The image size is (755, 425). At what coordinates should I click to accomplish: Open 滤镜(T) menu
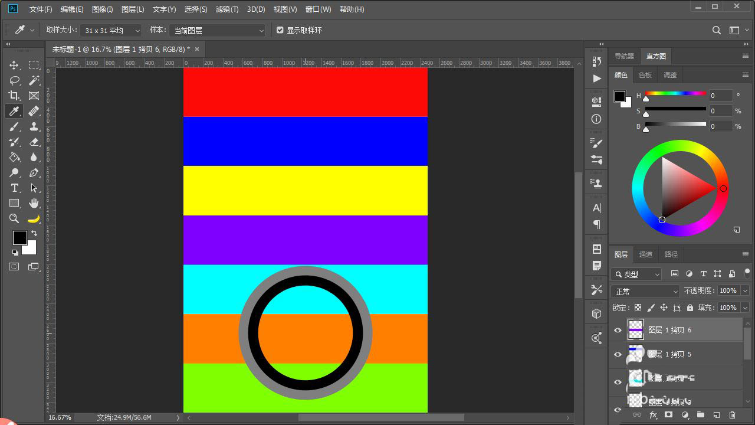tap(227, 9)
